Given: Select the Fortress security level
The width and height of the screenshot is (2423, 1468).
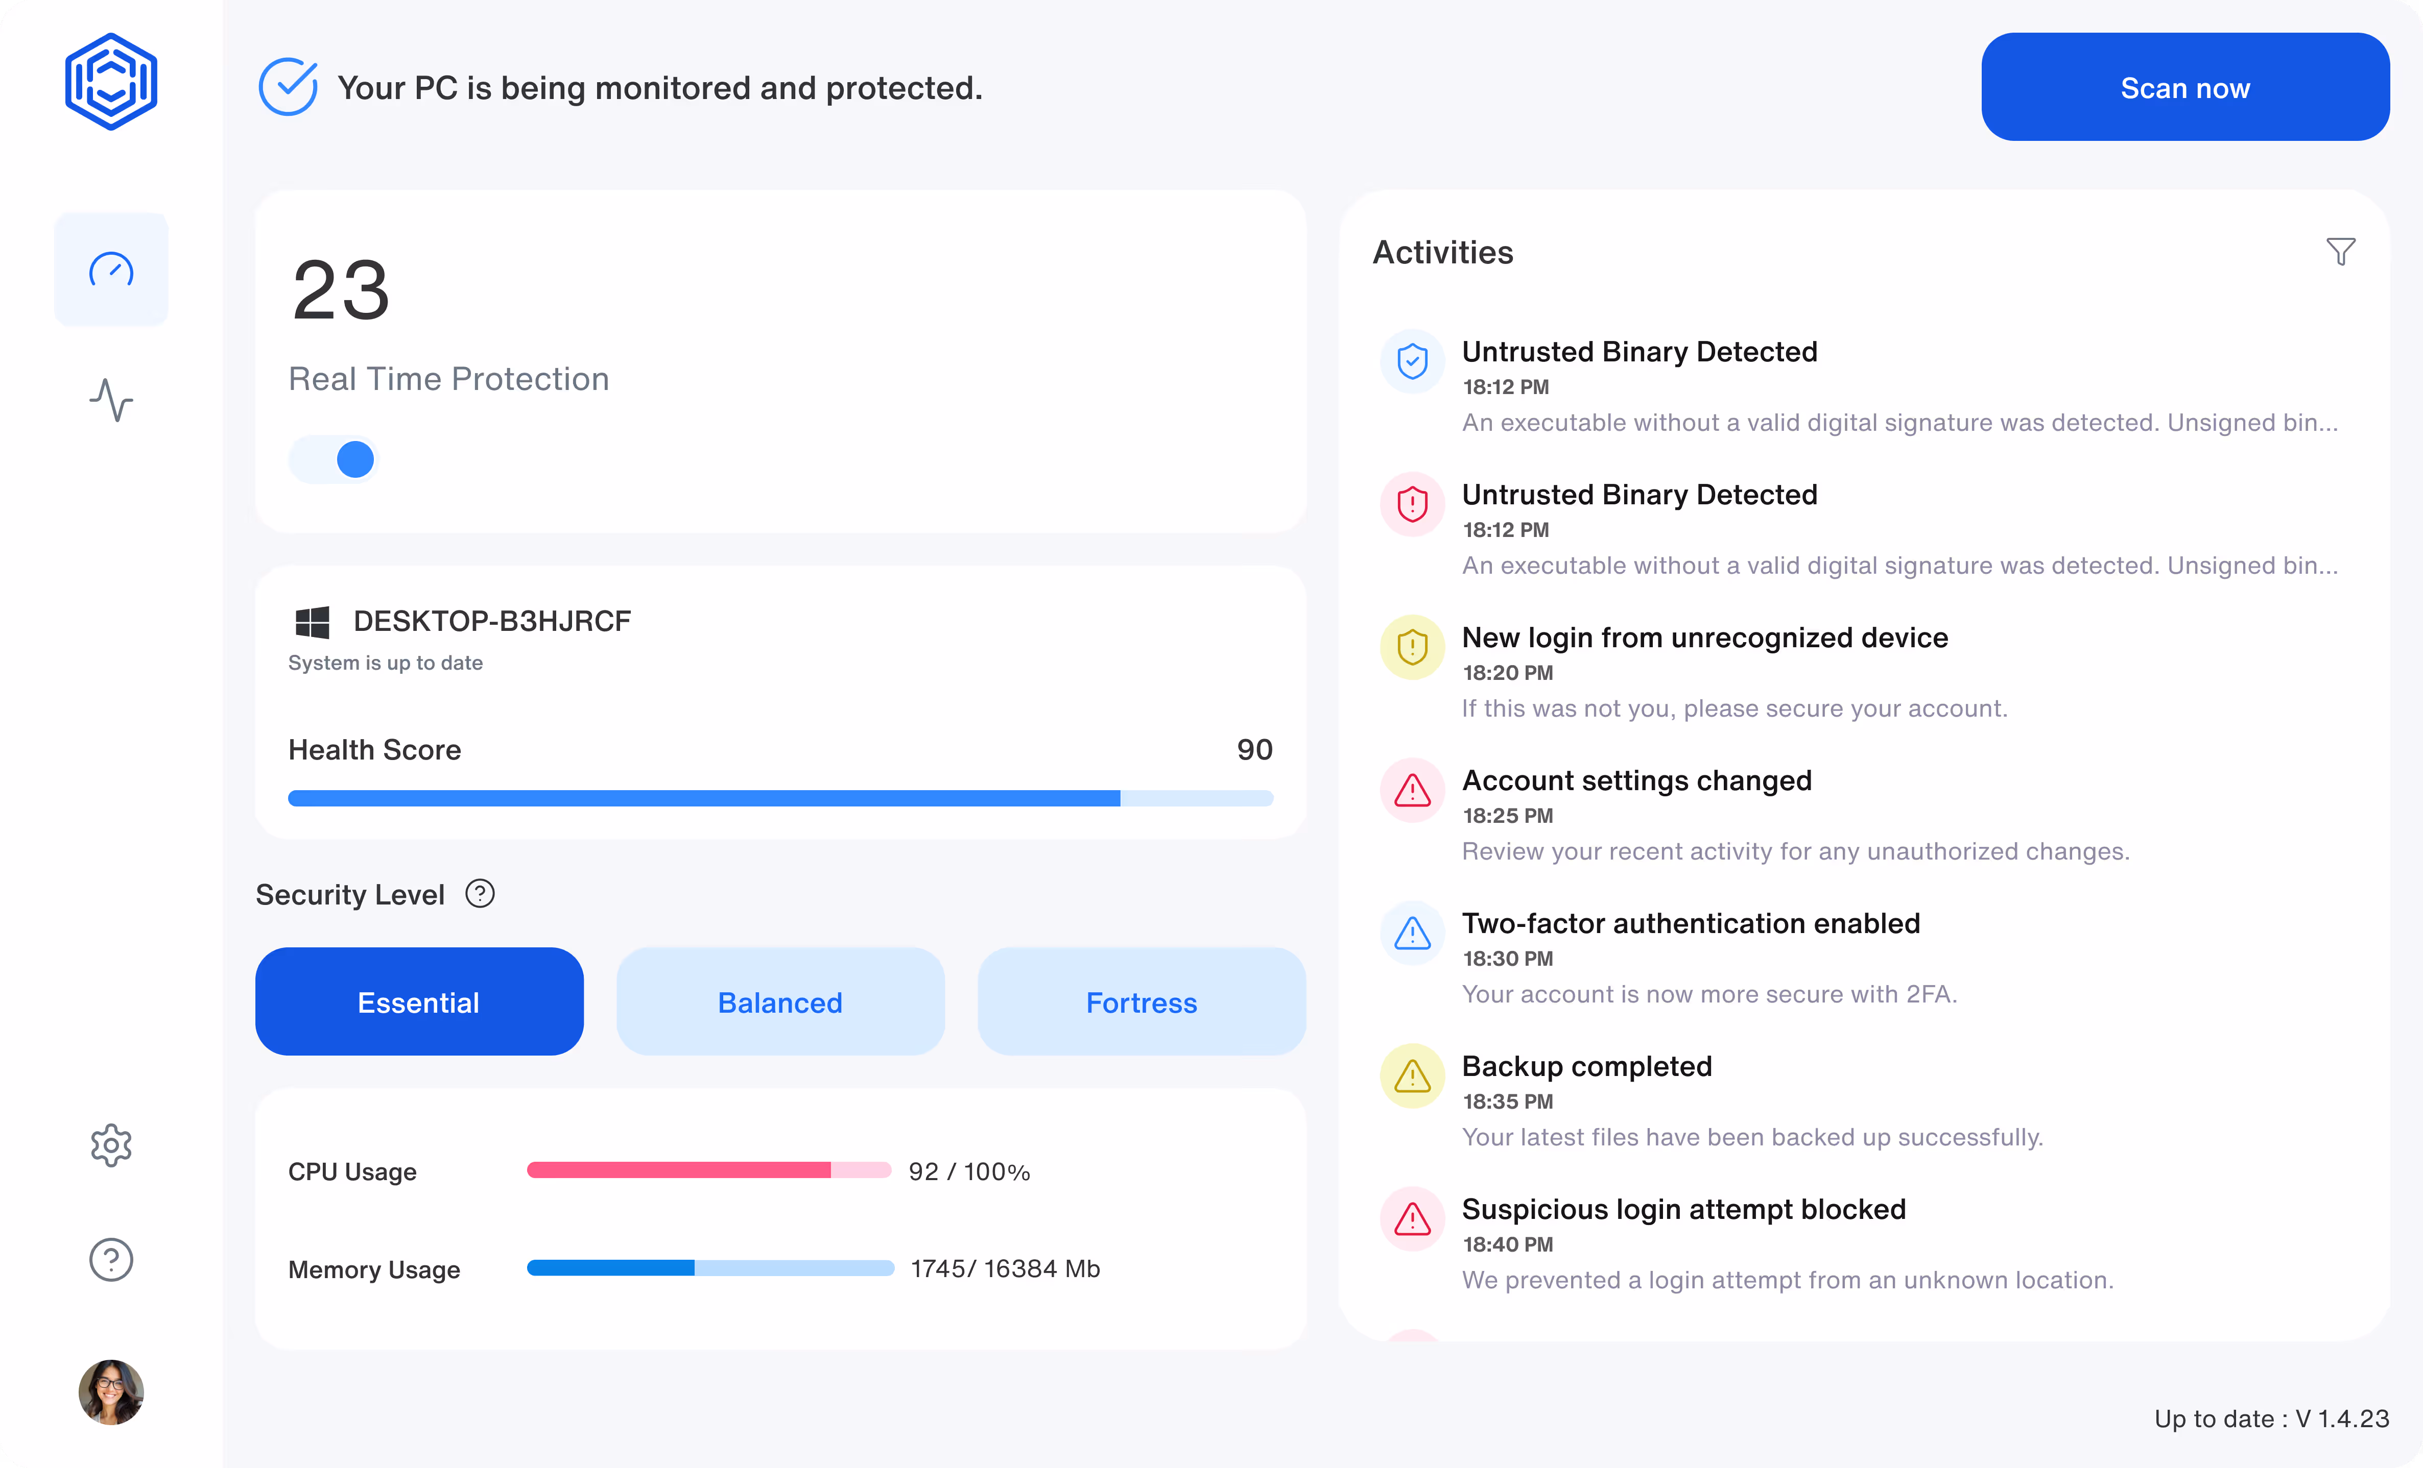Looking at the screenshot, I should tap(1141, 1002).
